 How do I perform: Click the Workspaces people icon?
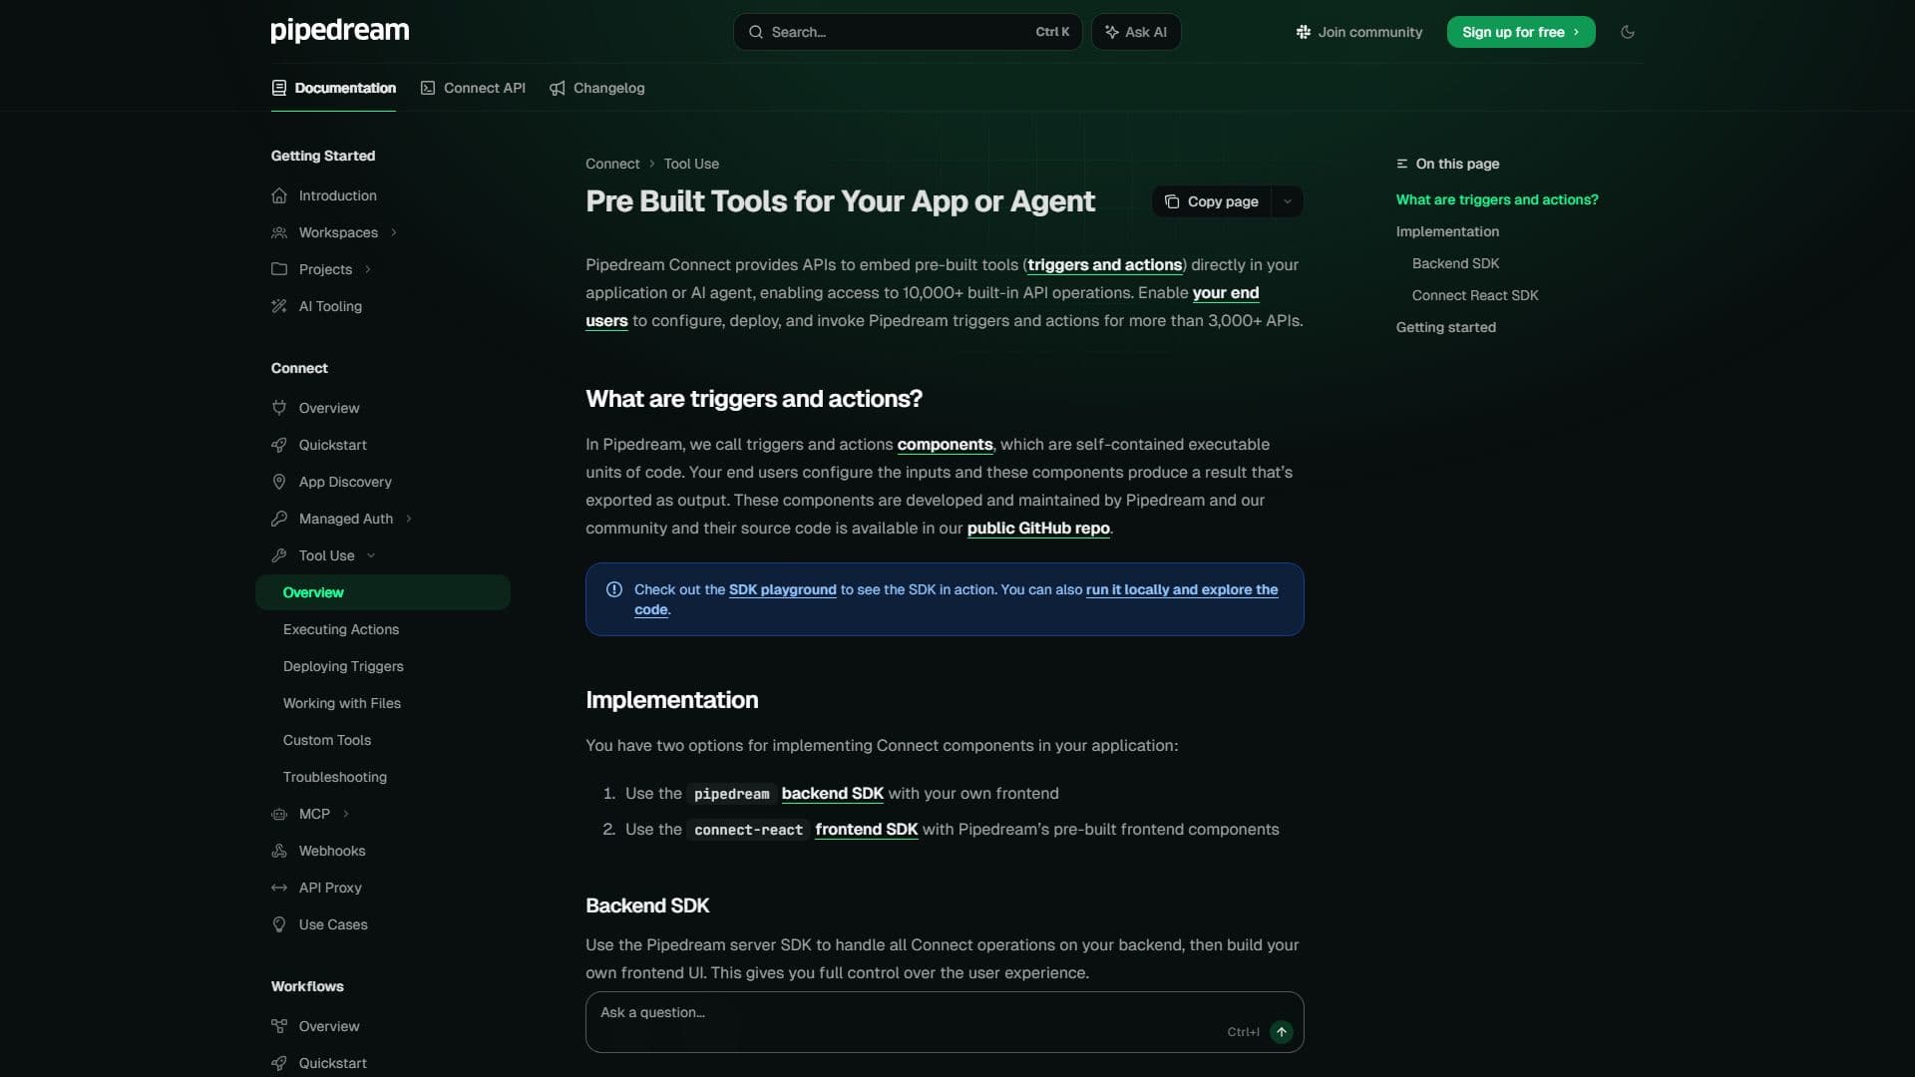click(x=279, y=232)
